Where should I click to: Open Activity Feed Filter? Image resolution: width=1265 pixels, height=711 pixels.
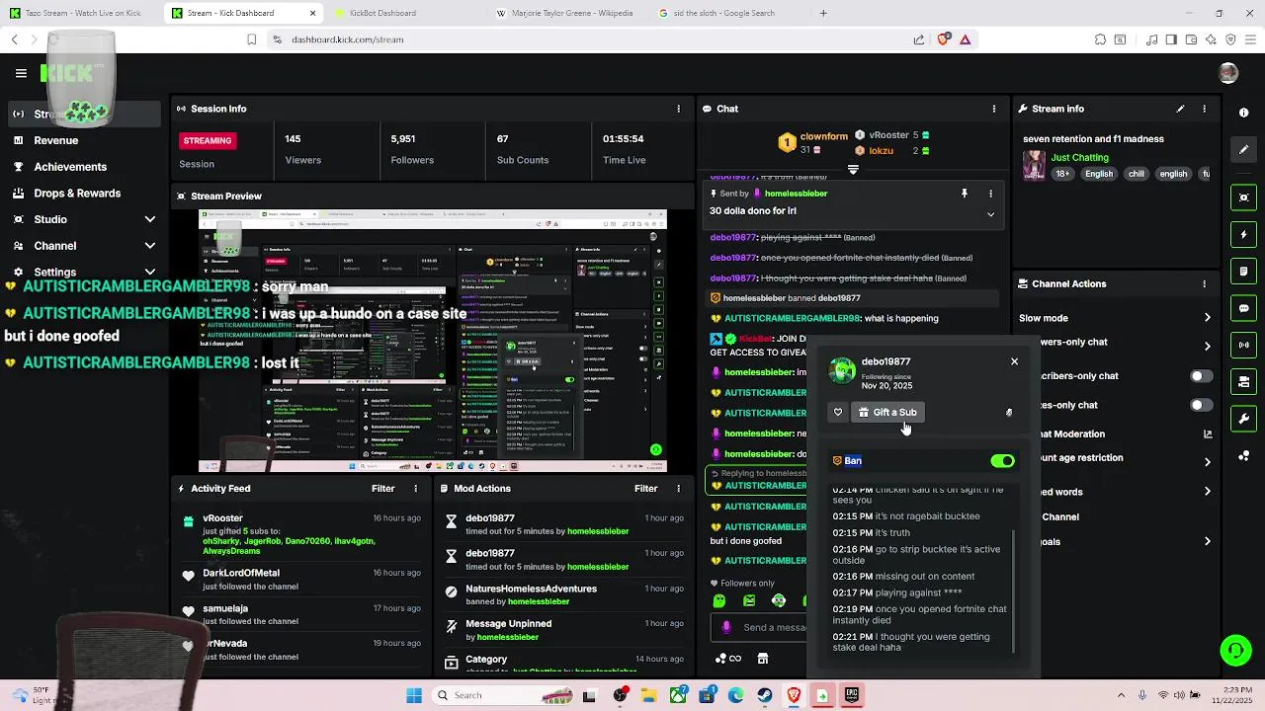(382, 488)
